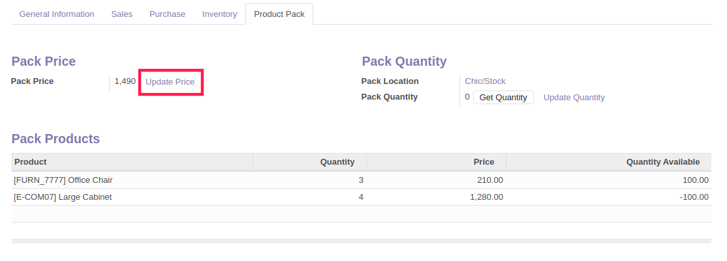This screenshot has height=261, width=727.
Task: Click the Large Cabinet quantity cell
Action: 310,197
